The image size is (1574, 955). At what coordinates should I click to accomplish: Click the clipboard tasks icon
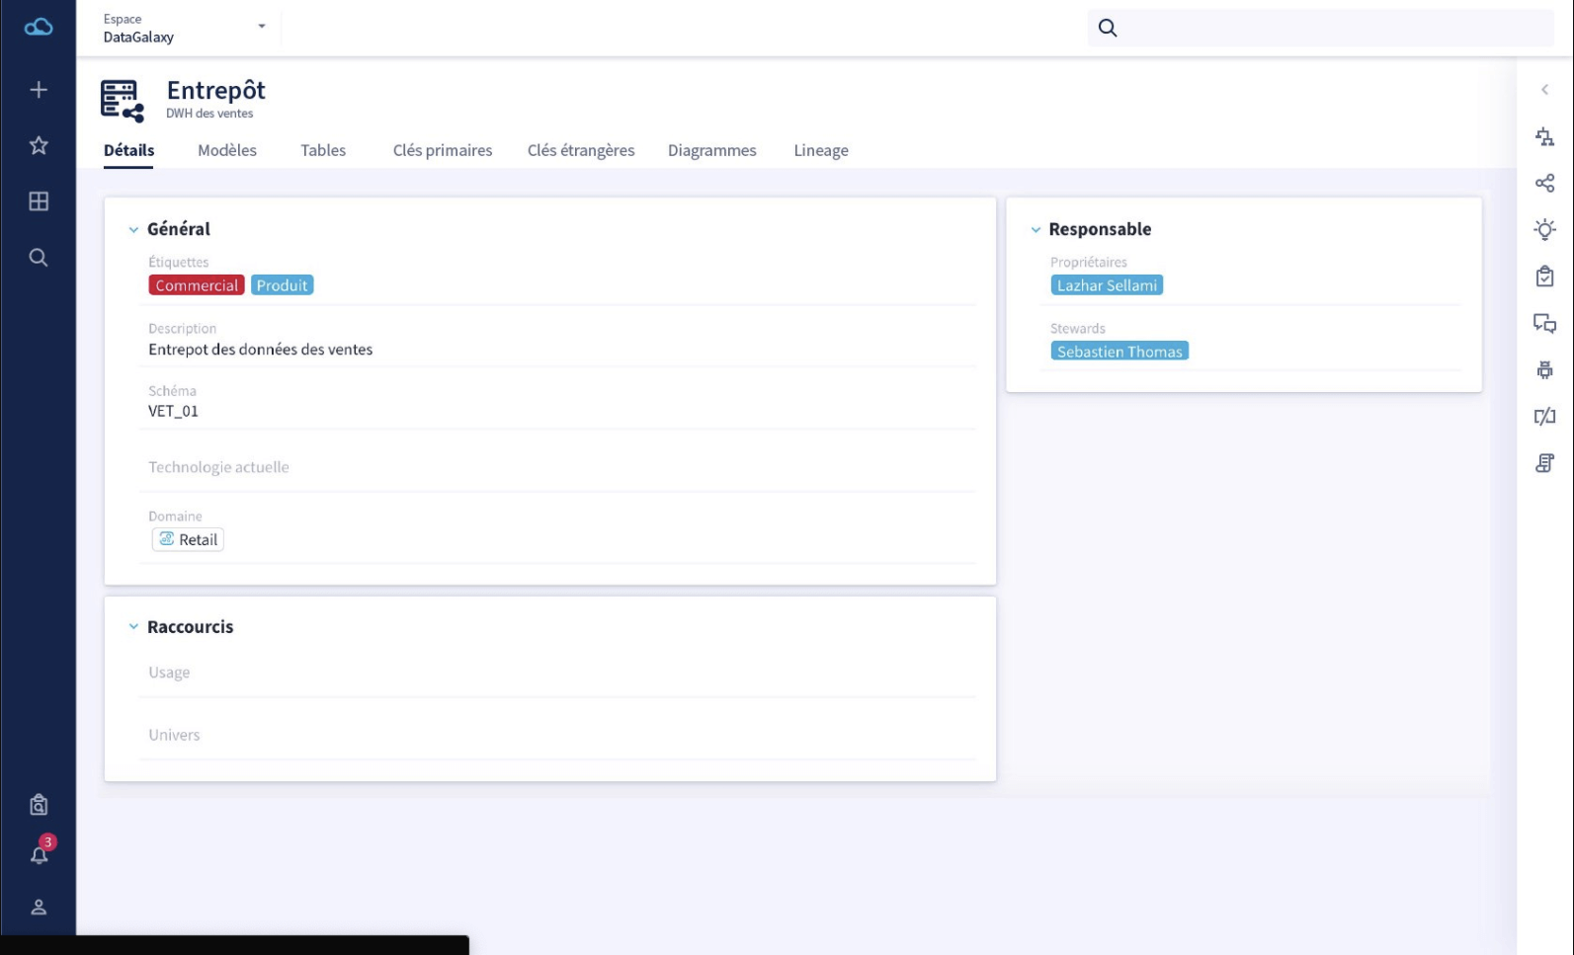point(1544,277)
